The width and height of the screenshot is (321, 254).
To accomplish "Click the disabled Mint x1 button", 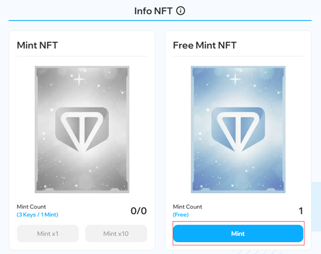I will tap(47, 234).
